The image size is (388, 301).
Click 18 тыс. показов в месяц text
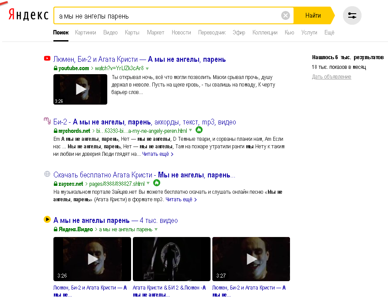pos(339,67)
